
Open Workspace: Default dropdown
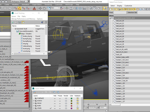tap(19, 2)
